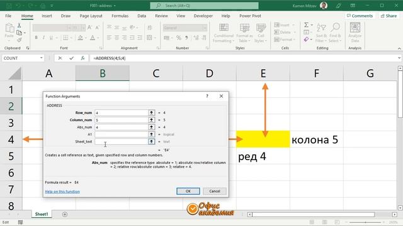Toggle Italic formatting button

[x=43, y=38]
